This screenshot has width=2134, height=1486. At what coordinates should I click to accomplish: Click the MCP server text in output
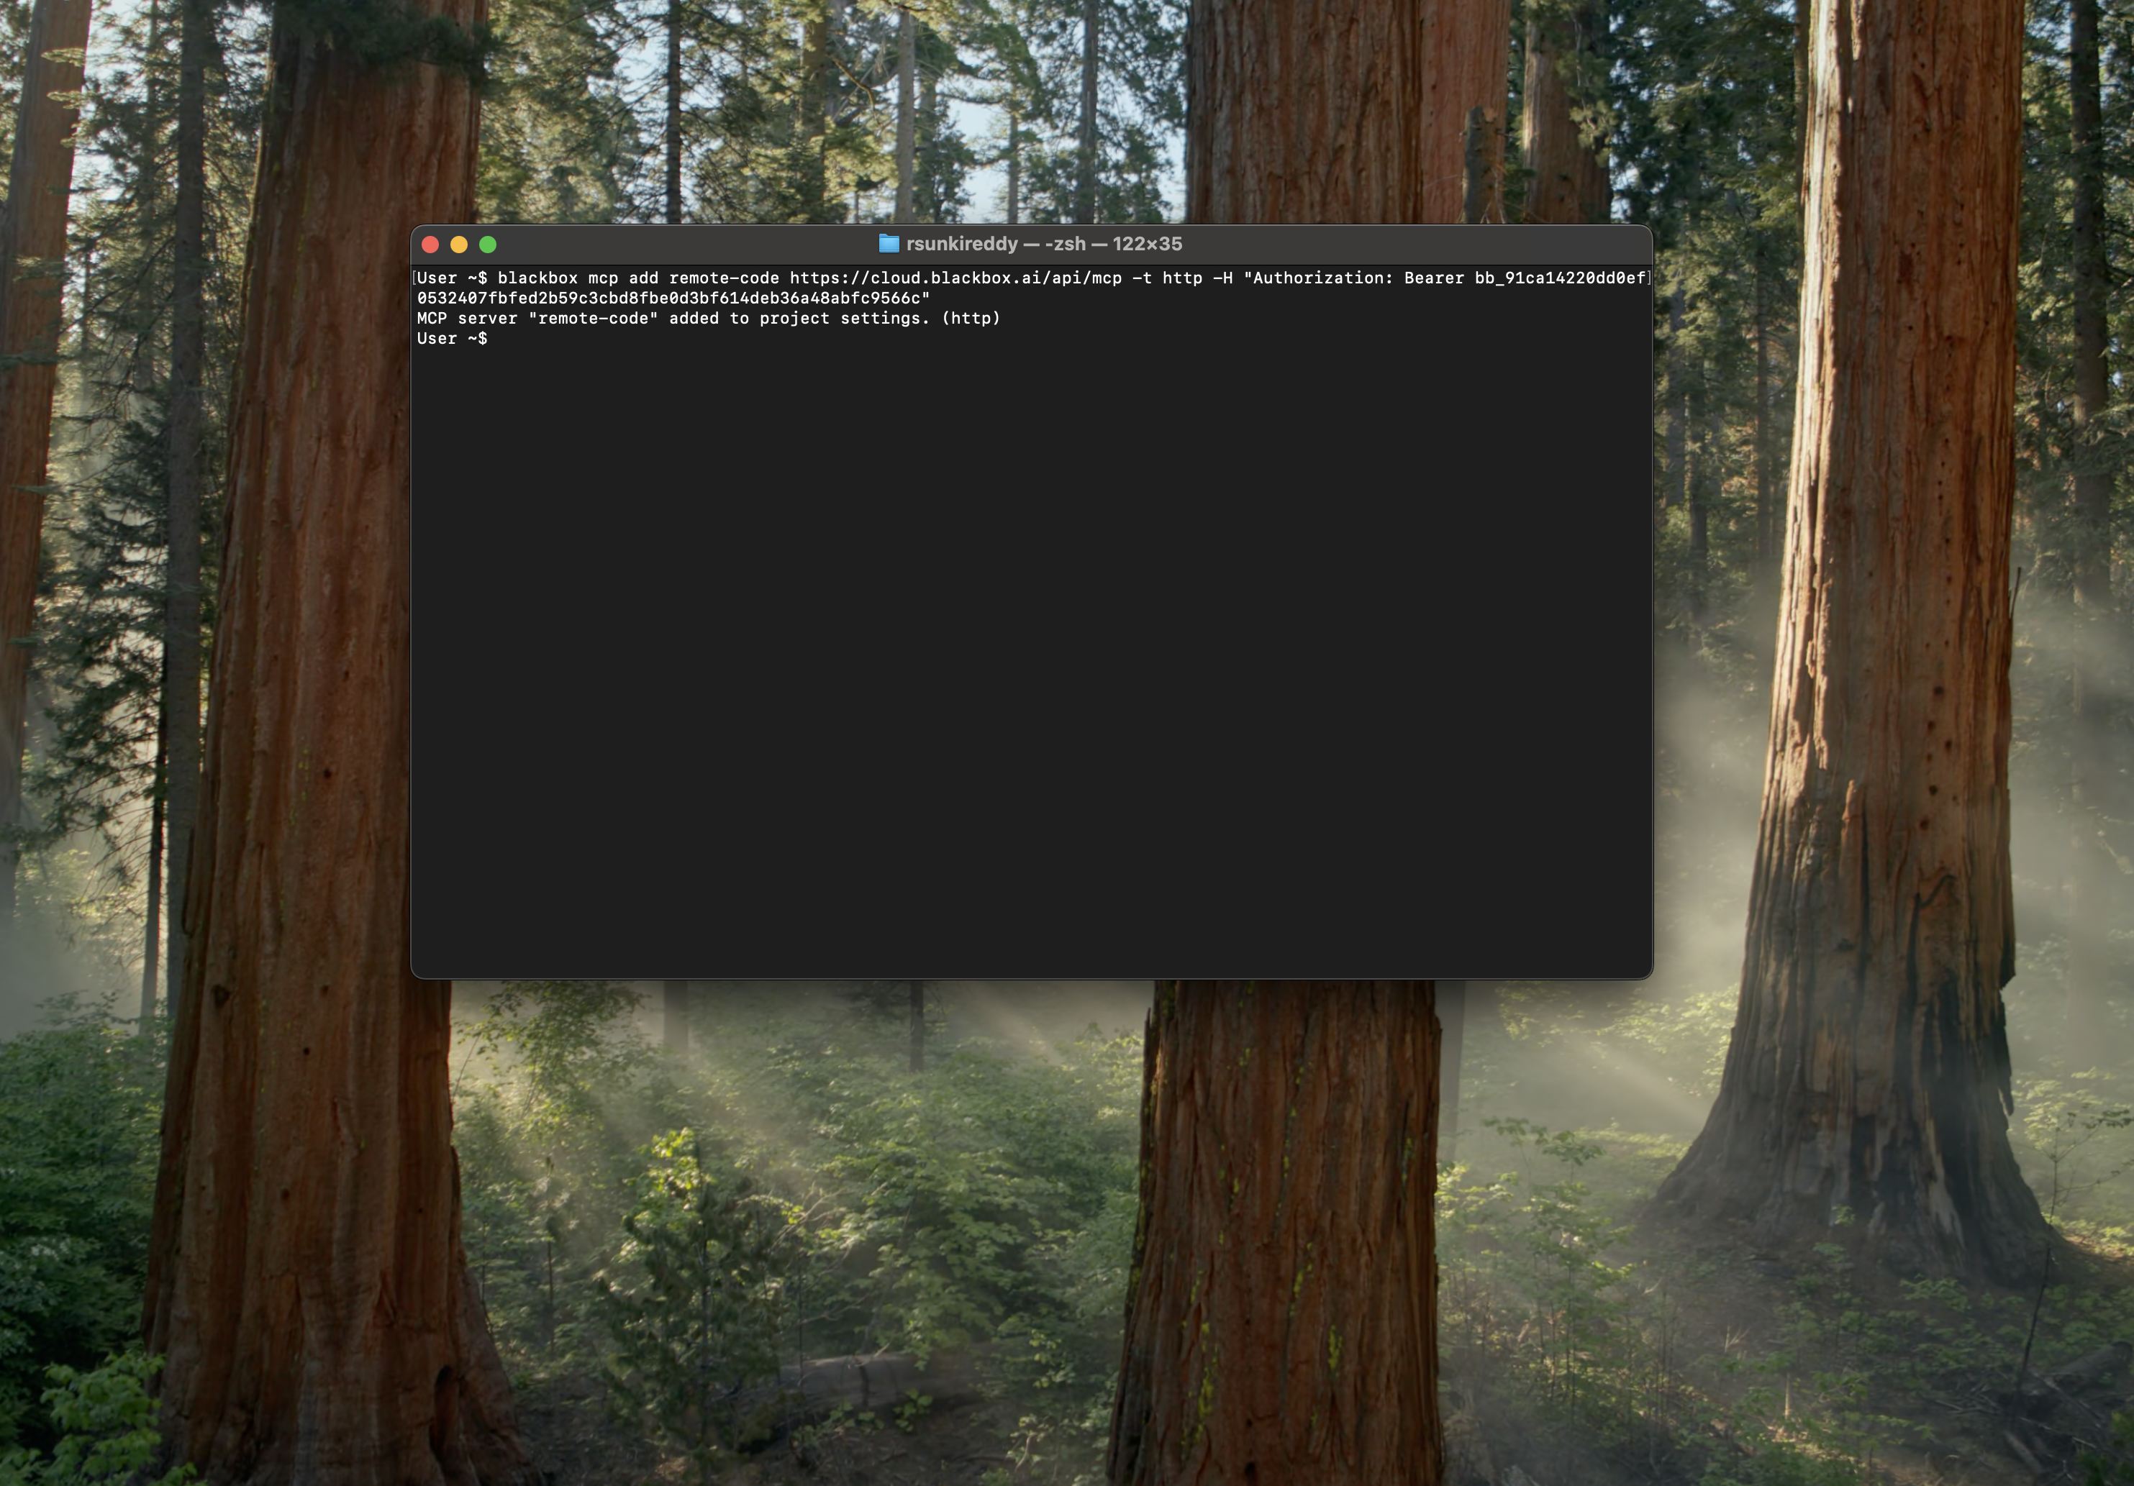466,318
